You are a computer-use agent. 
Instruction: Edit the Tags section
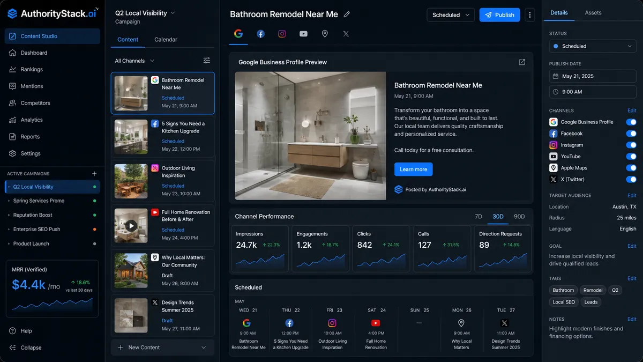pyautogui.click(x=632, y=278)
